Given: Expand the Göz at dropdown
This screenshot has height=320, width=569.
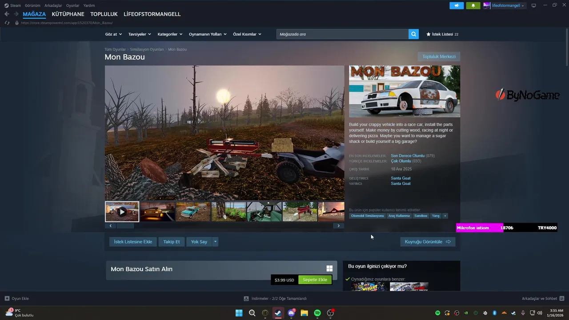Looking at the screenshot, I should (113, 34).
